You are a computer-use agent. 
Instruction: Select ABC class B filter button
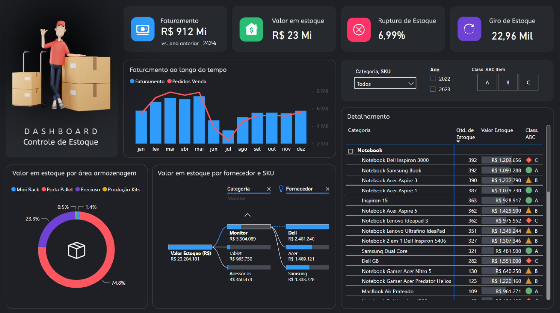click(x=508, y=82)
